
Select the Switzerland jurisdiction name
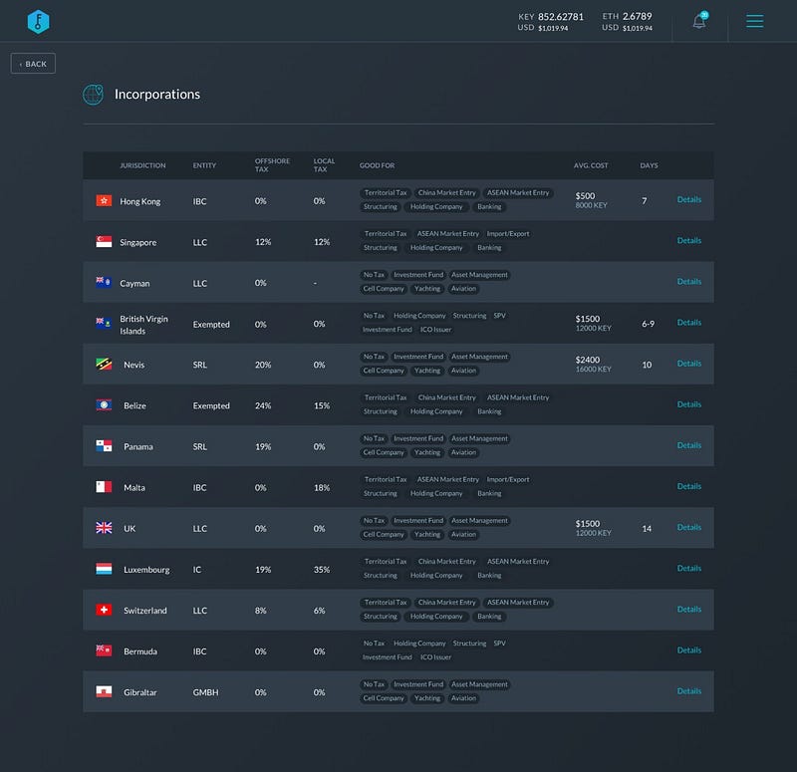[x=144, y=611]
